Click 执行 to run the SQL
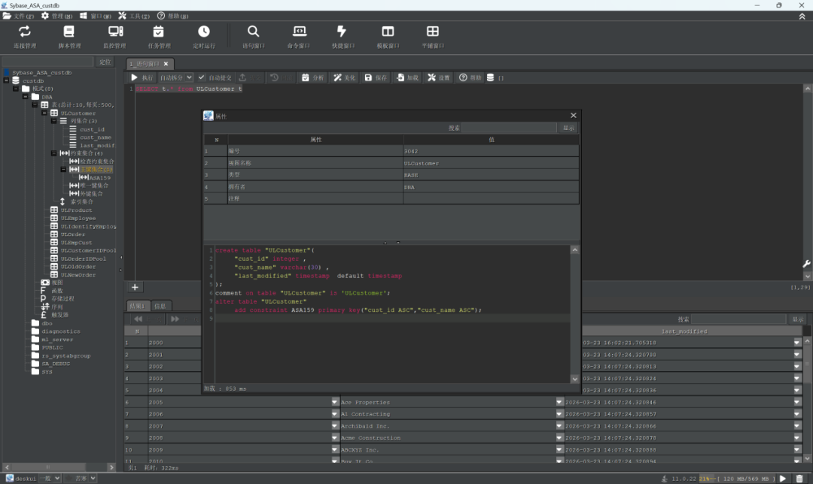The height and width of the screenshot is (484, 813). (142, 77)
